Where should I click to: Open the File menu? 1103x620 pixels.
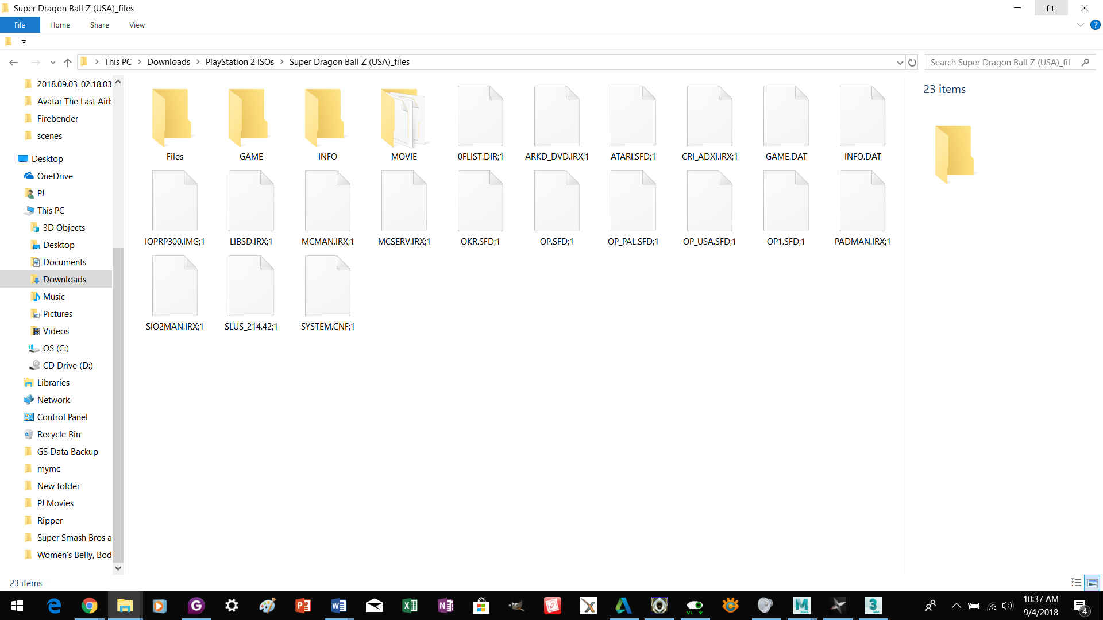tap(20, 25)
